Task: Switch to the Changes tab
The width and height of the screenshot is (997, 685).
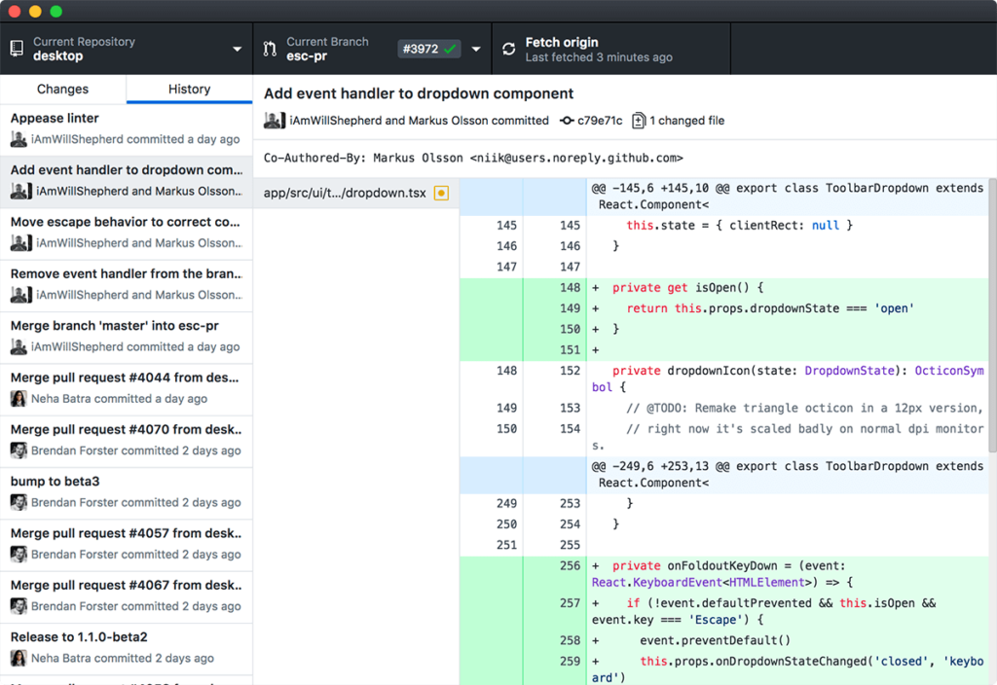Action: coord(63,89)
